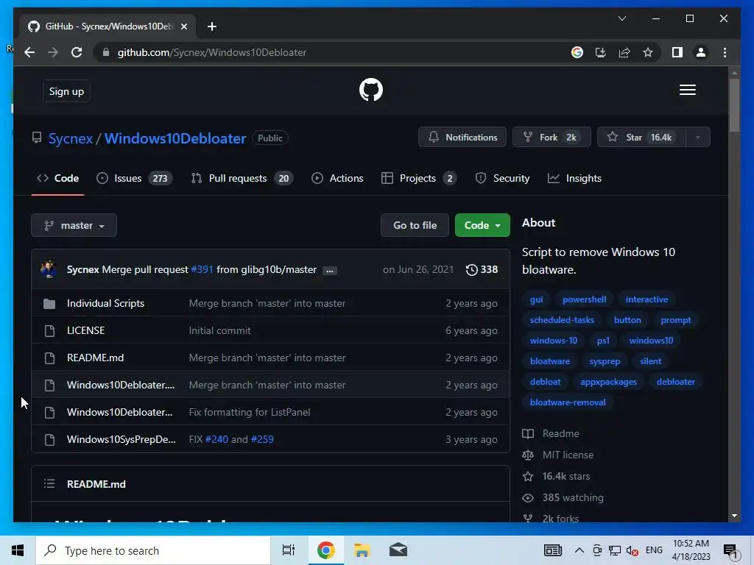Click the share page icon in address bar
754x565 pixels.
[624, 52]
